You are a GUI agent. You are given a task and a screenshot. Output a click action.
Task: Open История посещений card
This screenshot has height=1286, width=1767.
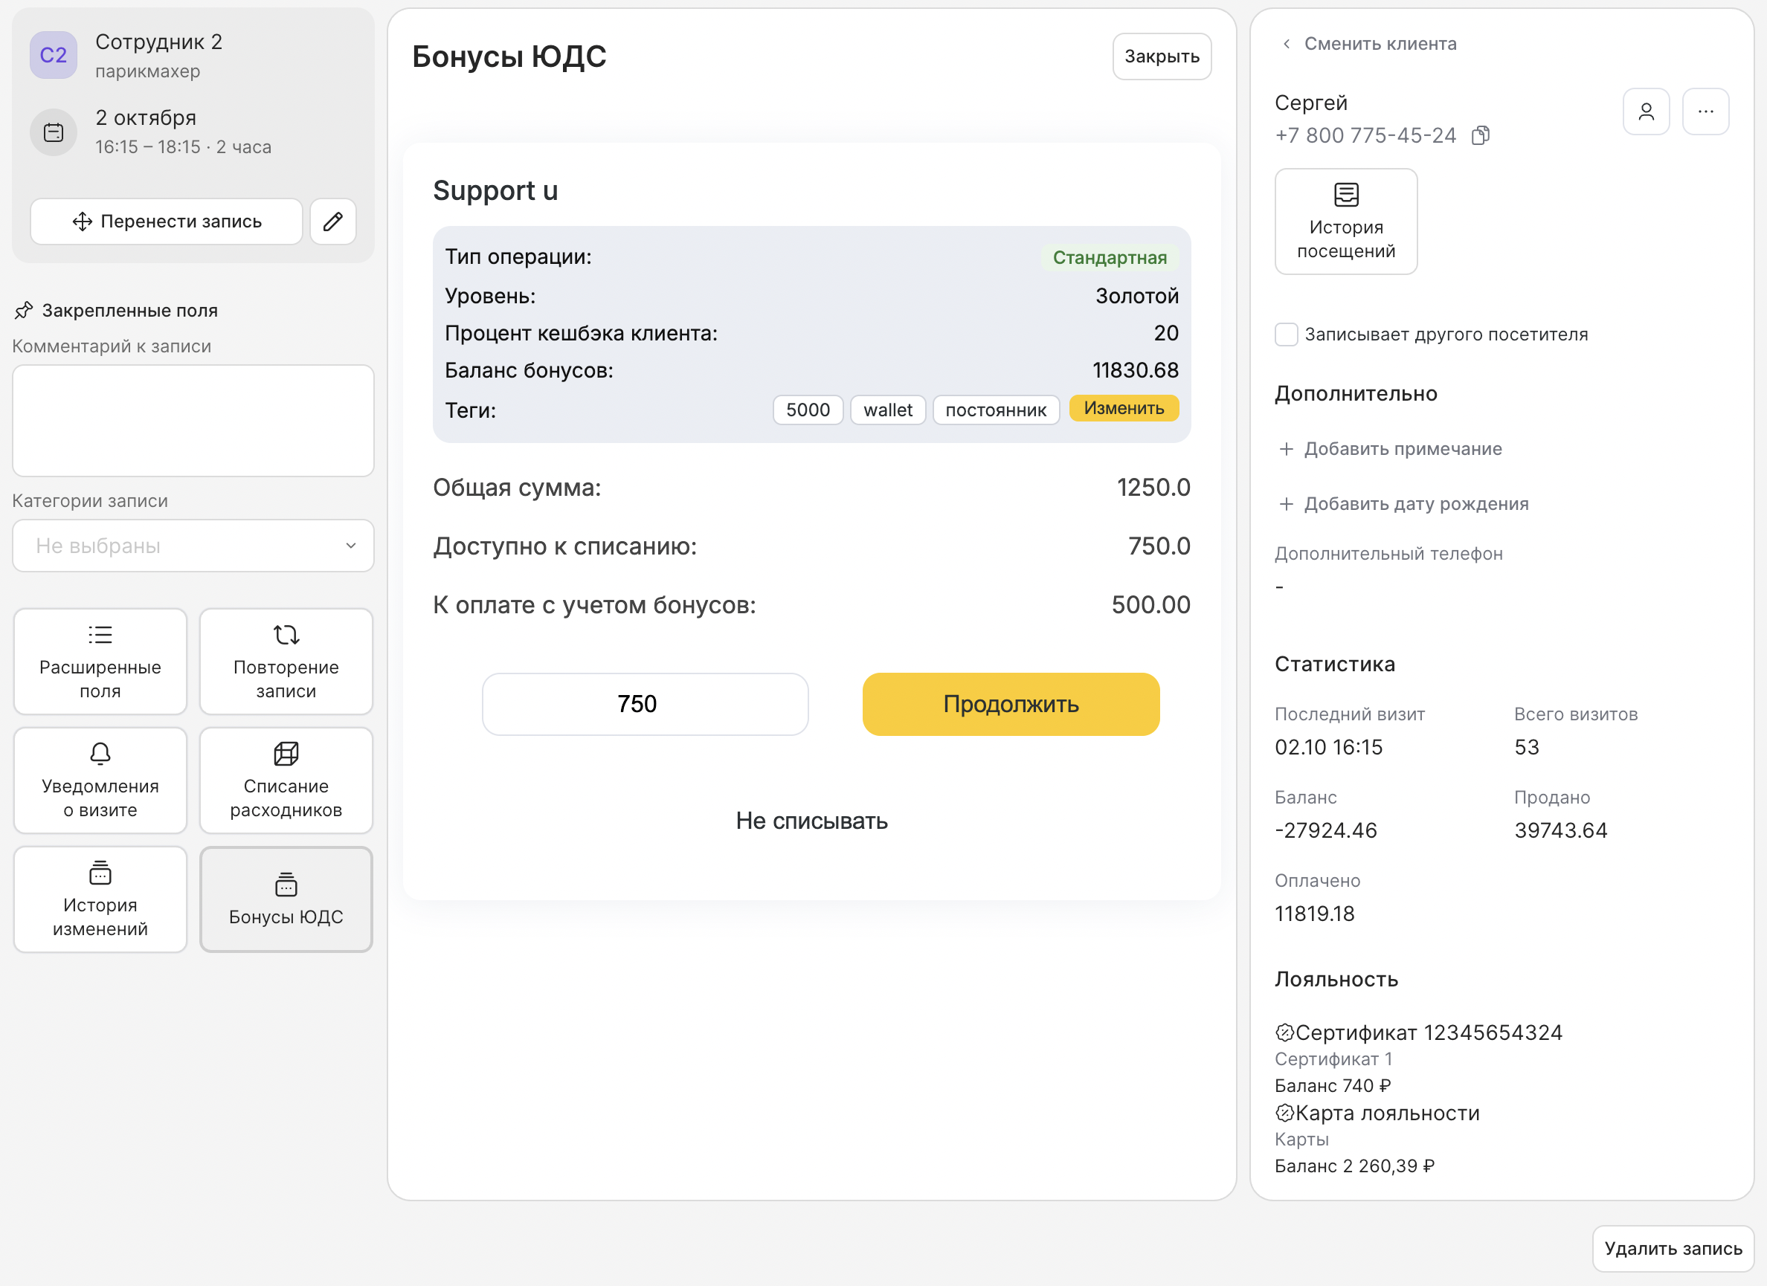[x=1345, y=222]
